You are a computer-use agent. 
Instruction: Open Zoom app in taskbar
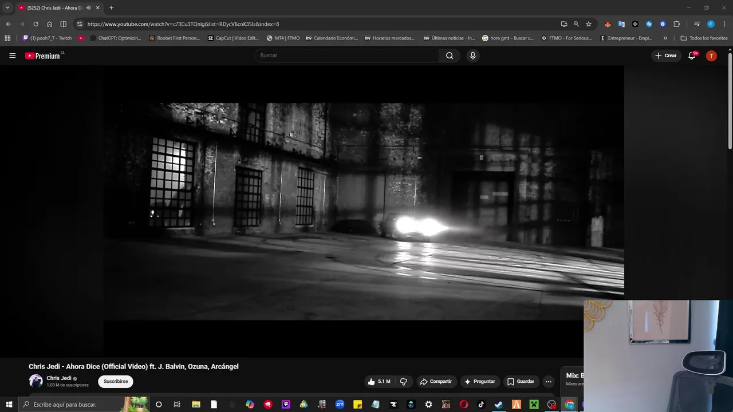point(340,405)
